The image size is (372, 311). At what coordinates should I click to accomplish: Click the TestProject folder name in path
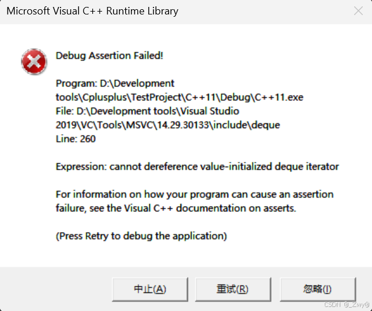[156, 97]
